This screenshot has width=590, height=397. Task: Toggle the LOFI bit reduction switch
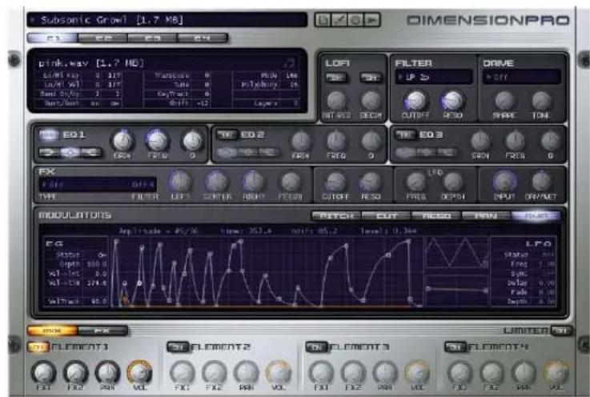pyautogui.click(x=336, y=78)
